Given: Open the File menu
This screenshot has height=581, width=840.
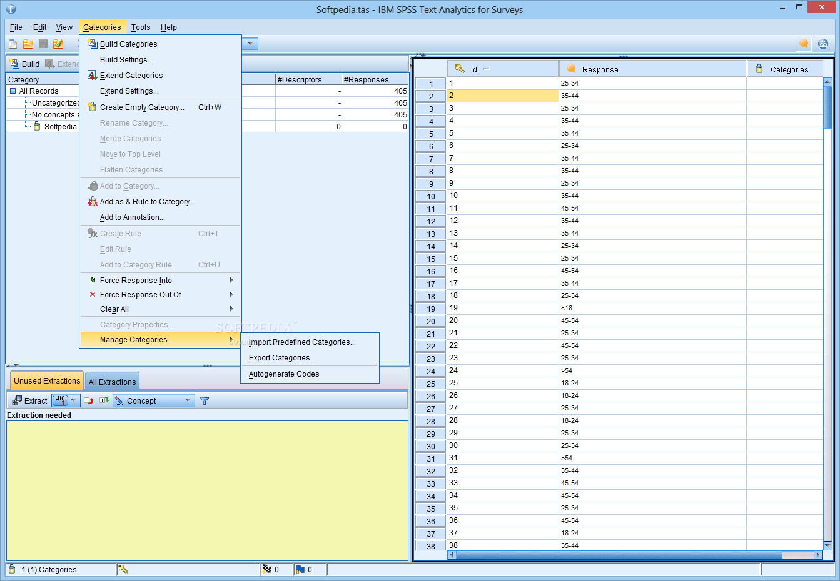Looking at the screenshot, I should 16,27.
